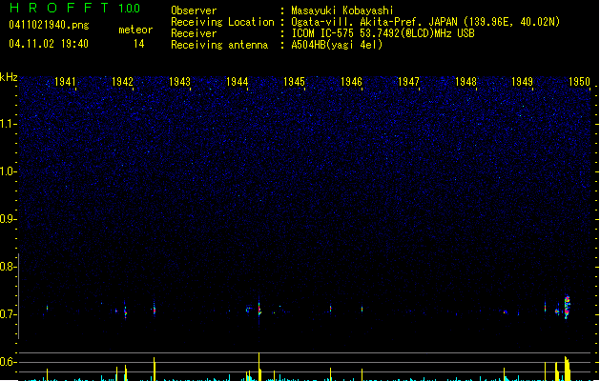Screen dimensions: 600x381
Task: Click the 1943 time axis marker
Action: [179, 82]
